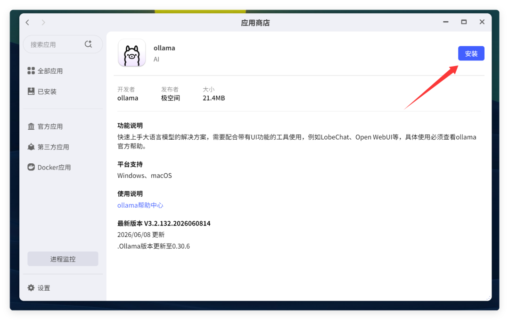Viewport: 509px width, 320px height.
Task: Maximize the 应用商店 window
Action: (x=464, y=22)
